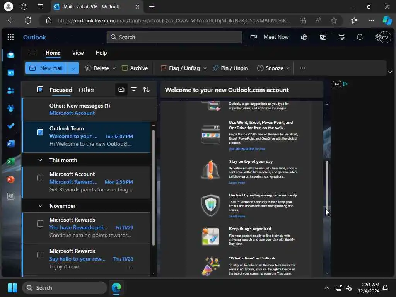Expand the ribbon with chevron
The height and width of the screenshot is (297, 396).
click(x=390, y=72)
